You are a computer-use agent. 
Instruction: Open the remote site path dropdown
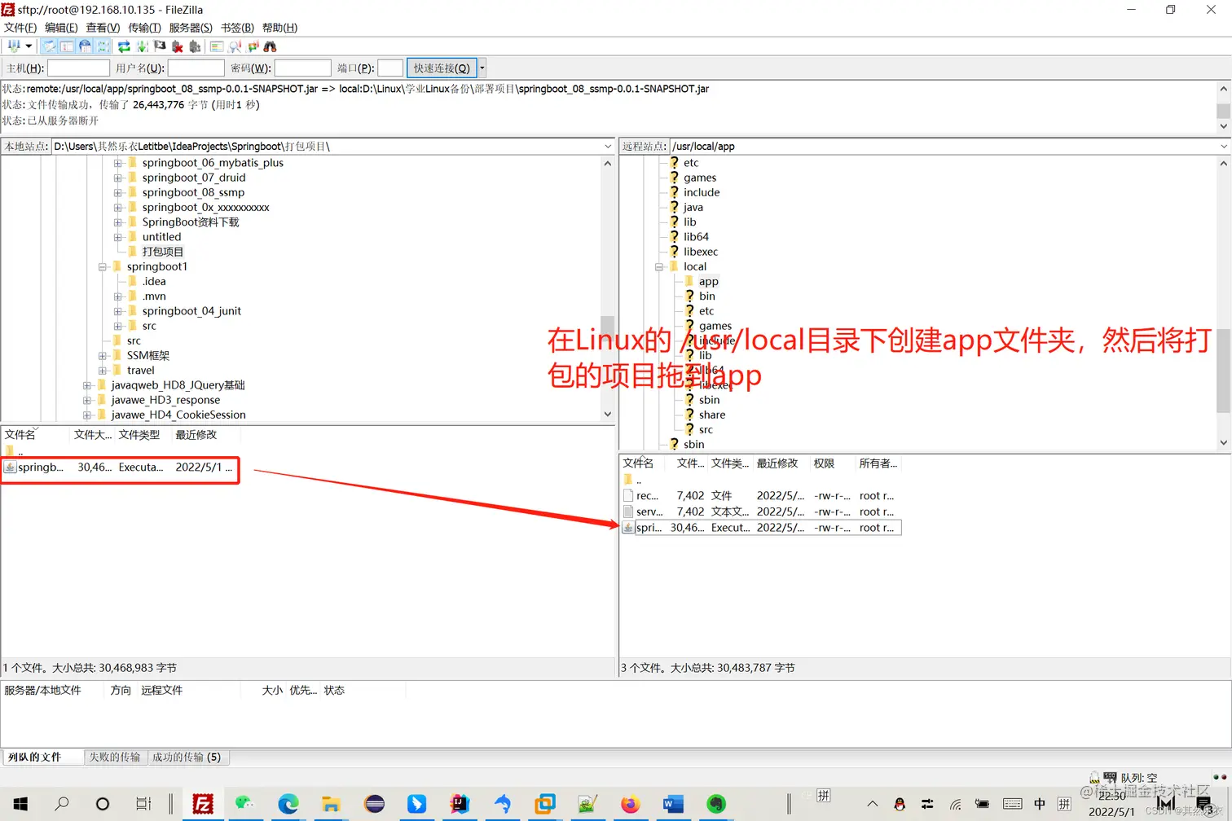(1224, 147)
